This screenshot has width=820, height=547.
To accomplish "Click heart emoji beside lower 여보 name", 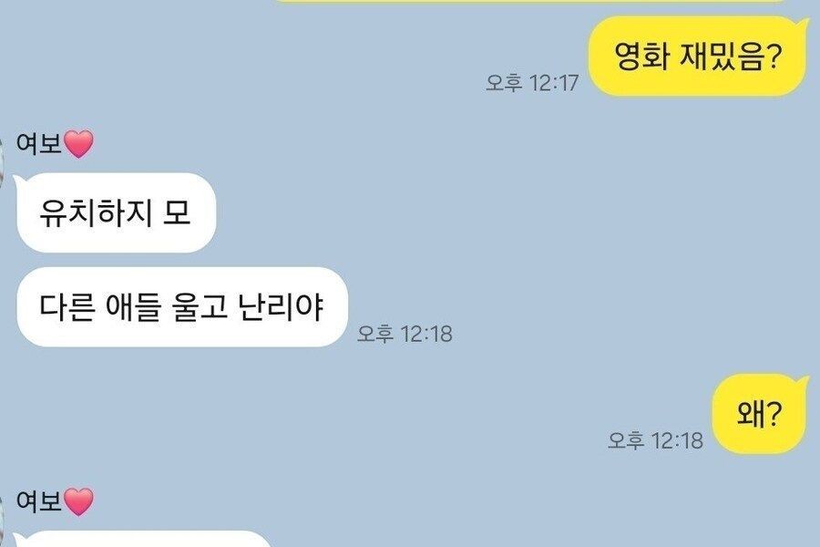I will pyautogui.click(x=78, y=501).
